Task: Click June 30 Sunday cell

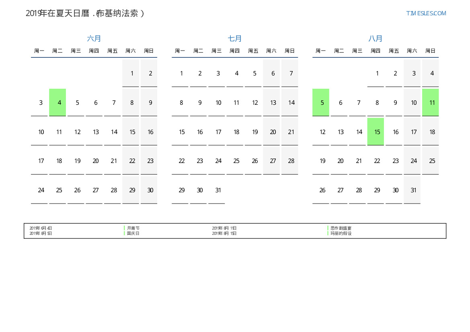Action: (149, 190)
